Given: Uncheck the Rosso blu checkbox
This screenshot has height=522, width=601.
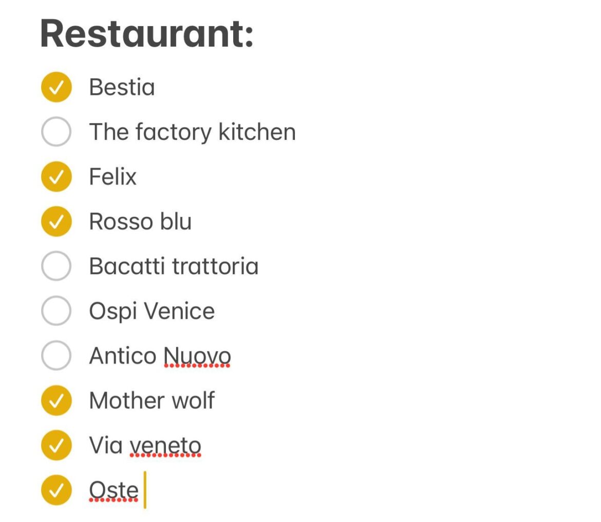Looking at the screenshot, I should click(x=55, y=222).
